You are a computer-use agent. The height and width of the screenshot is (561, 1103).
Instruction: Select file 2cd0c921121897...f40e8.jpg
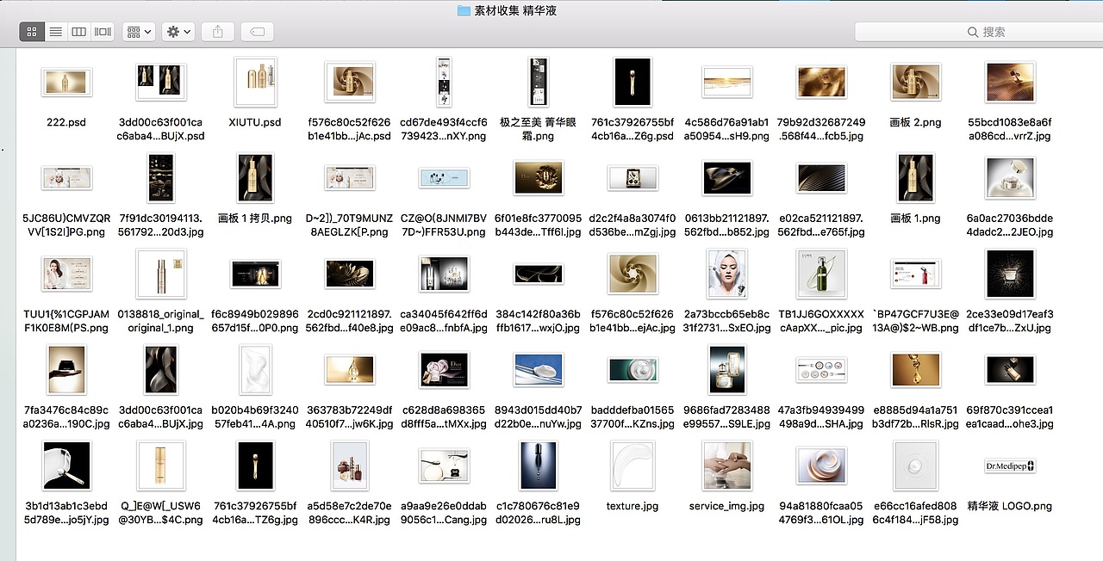pyautogui.click(x=349, y=274)
